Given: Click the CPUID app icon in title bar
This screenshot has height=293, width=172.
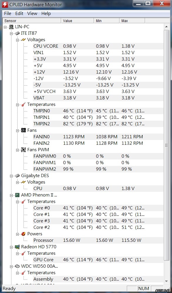Looking at the screenshot, I should [x=5, y=4].
